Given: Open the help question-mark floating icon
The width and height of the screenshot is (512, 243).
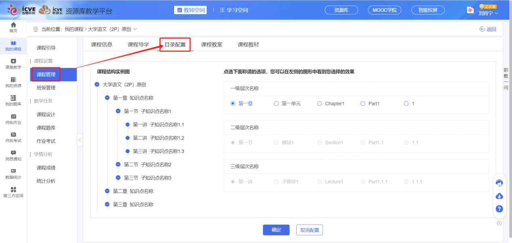Looking at the screenshot, I should click(x=499, y=209).
